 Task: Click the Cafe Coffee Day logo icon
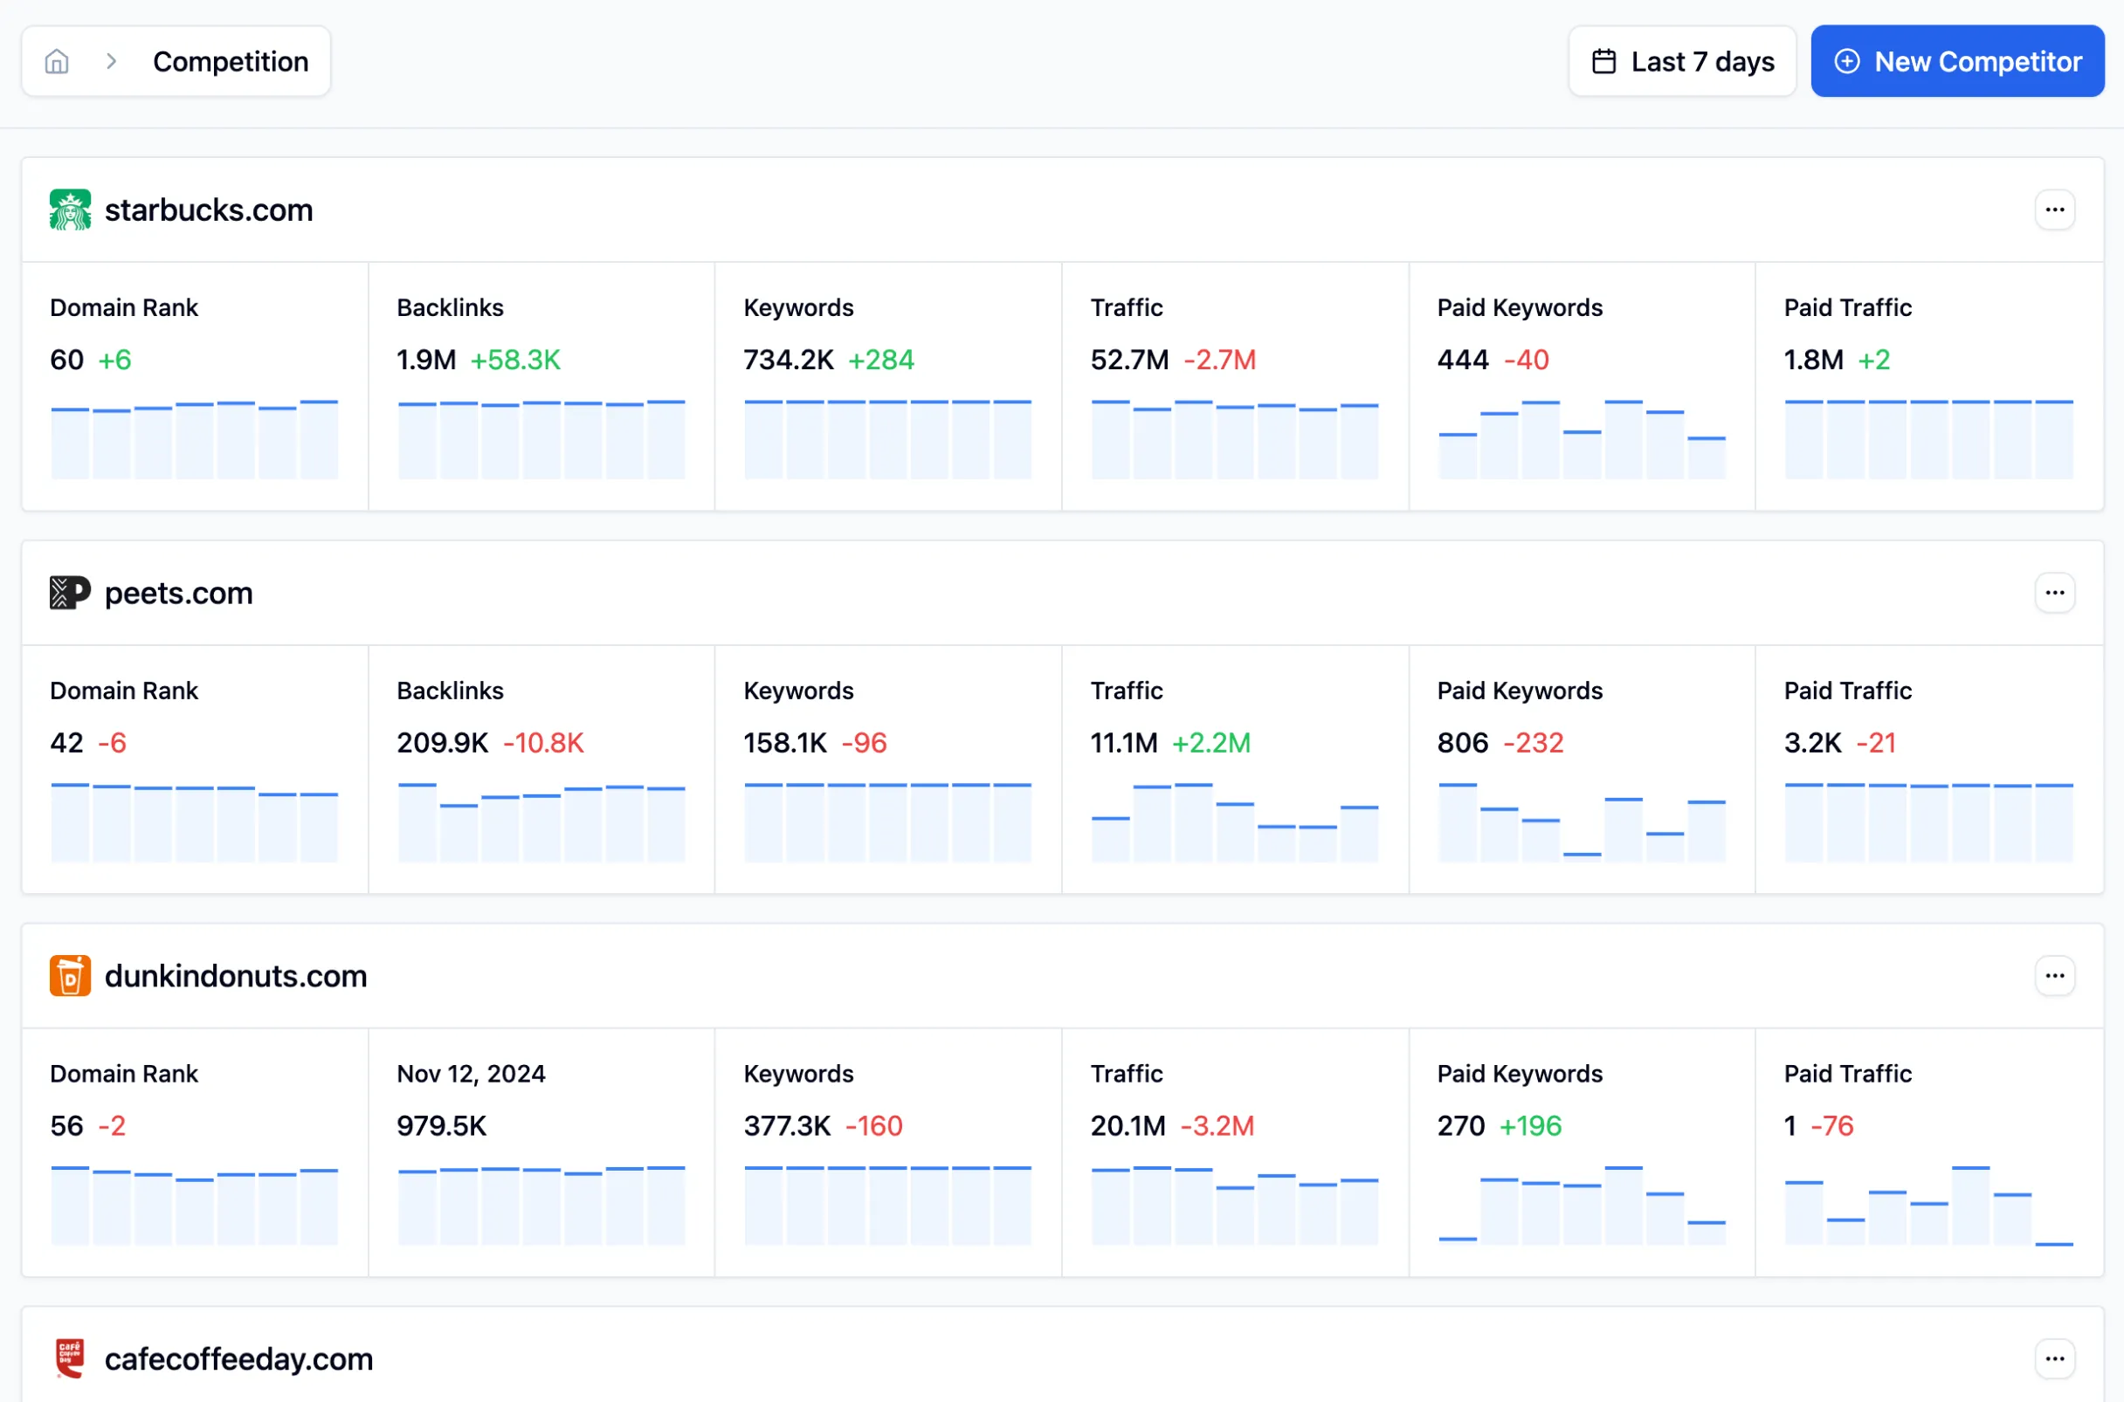click(70, 1358)
